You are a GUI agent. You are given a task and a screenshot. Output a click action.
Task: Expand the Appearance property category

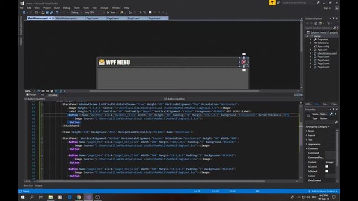[x=307, y=144]
